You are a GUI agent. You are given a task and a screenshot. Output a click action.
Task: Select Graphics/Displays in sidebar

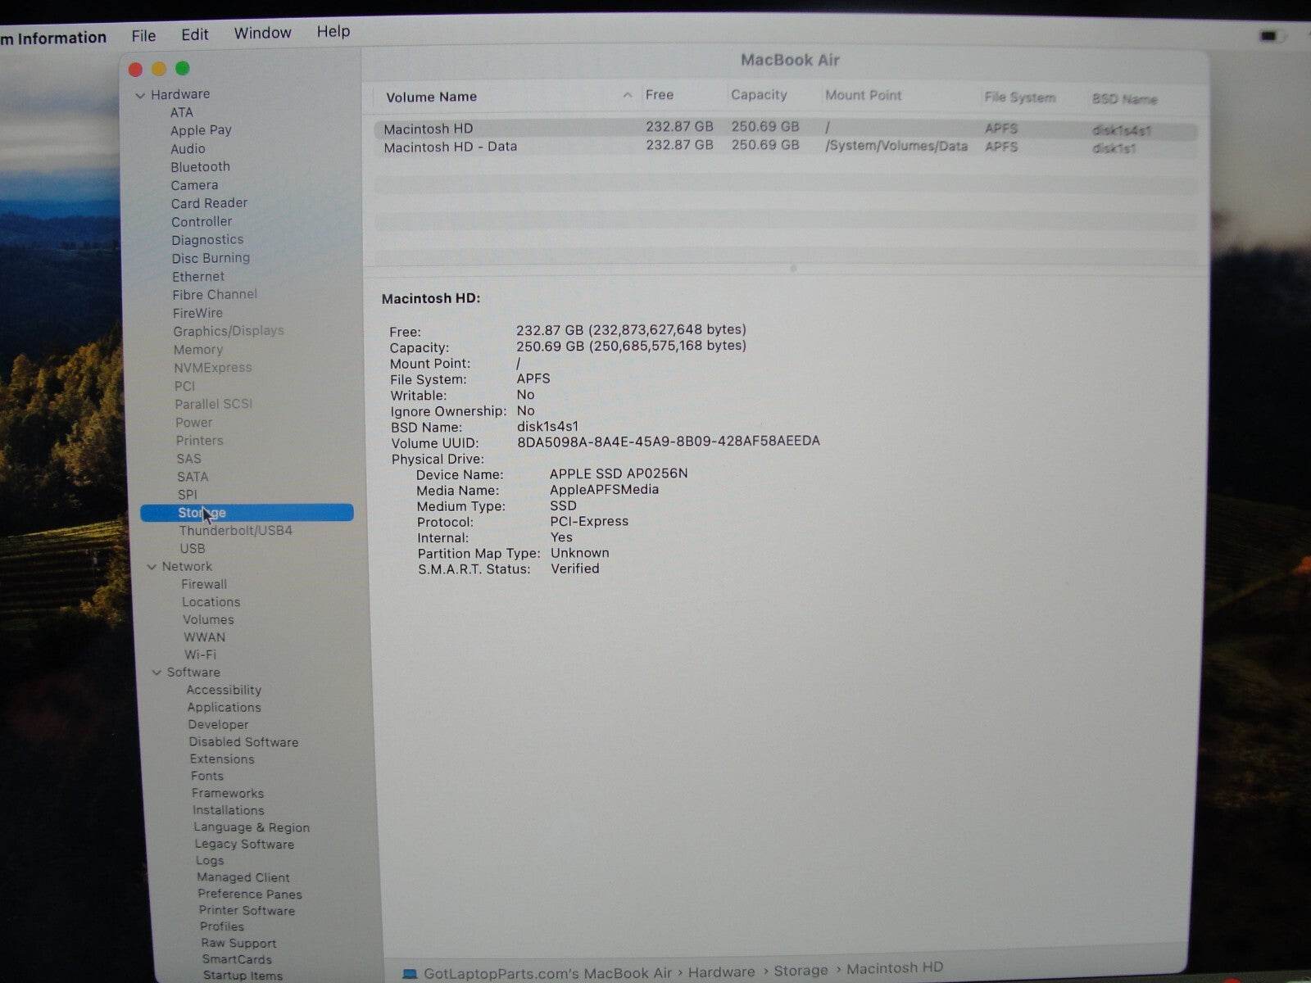point(228,331)
